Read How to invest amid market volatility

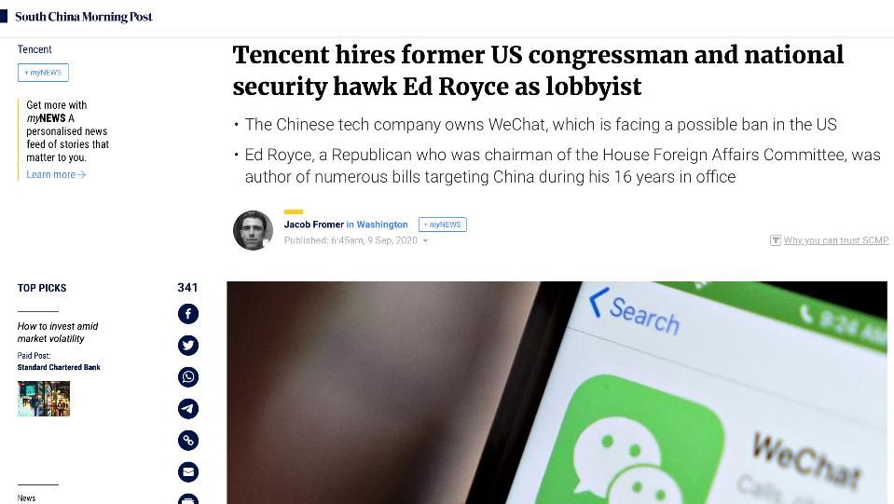point(58,332)
